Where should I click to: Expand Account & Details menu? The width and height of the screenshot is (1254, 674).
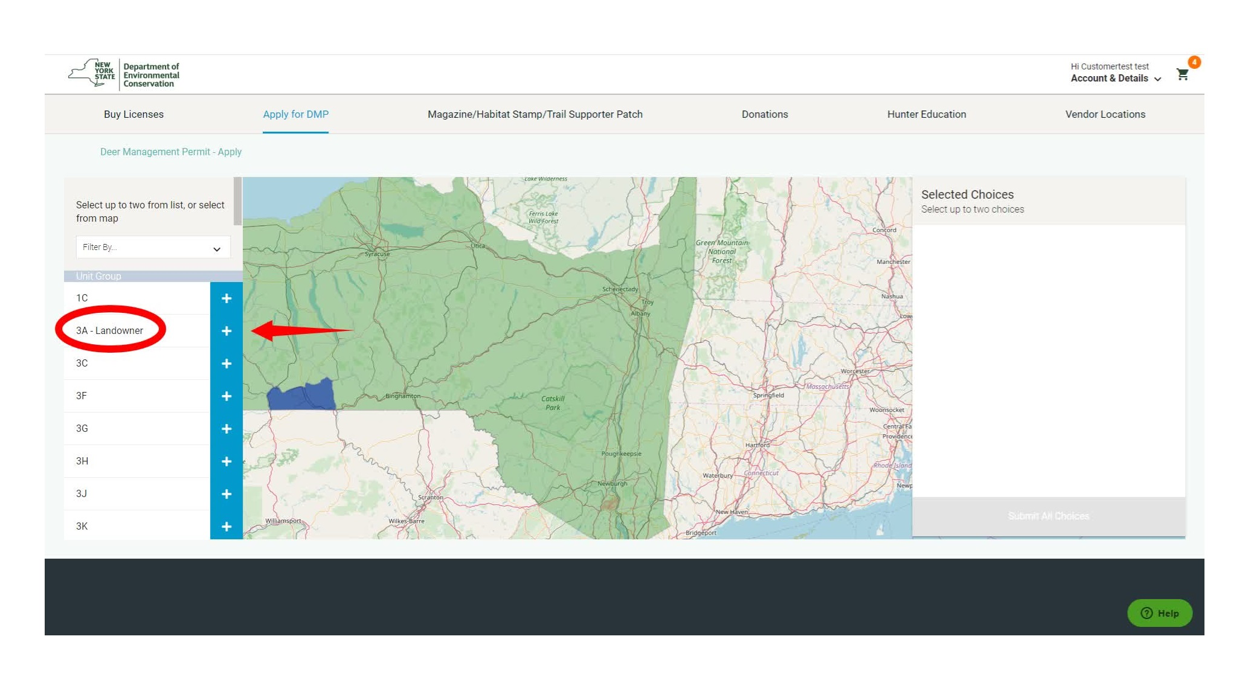1116,79
